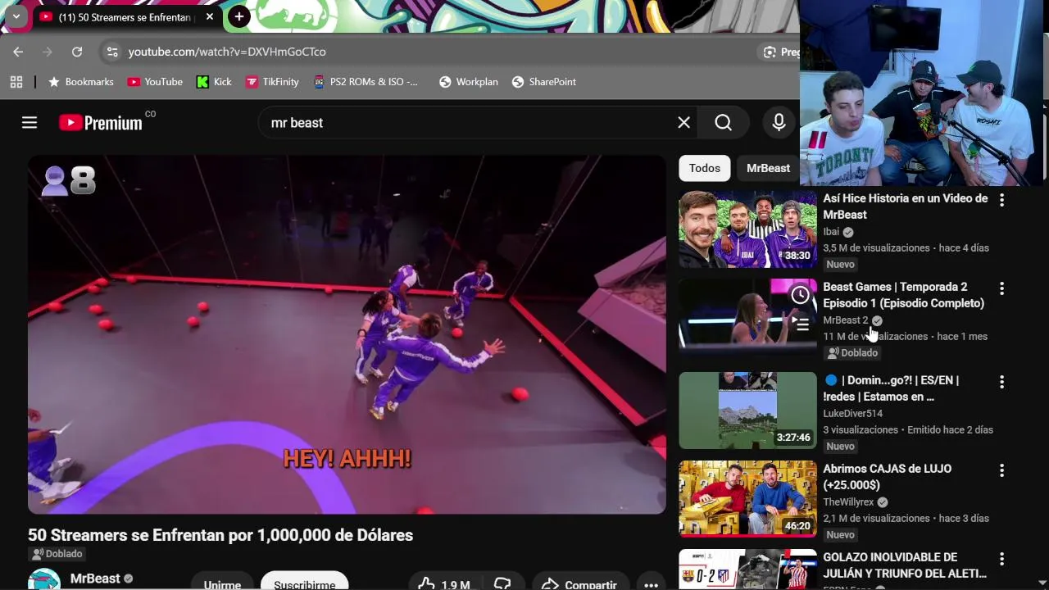Open the tab search dropdown arrow

[16, 16]
